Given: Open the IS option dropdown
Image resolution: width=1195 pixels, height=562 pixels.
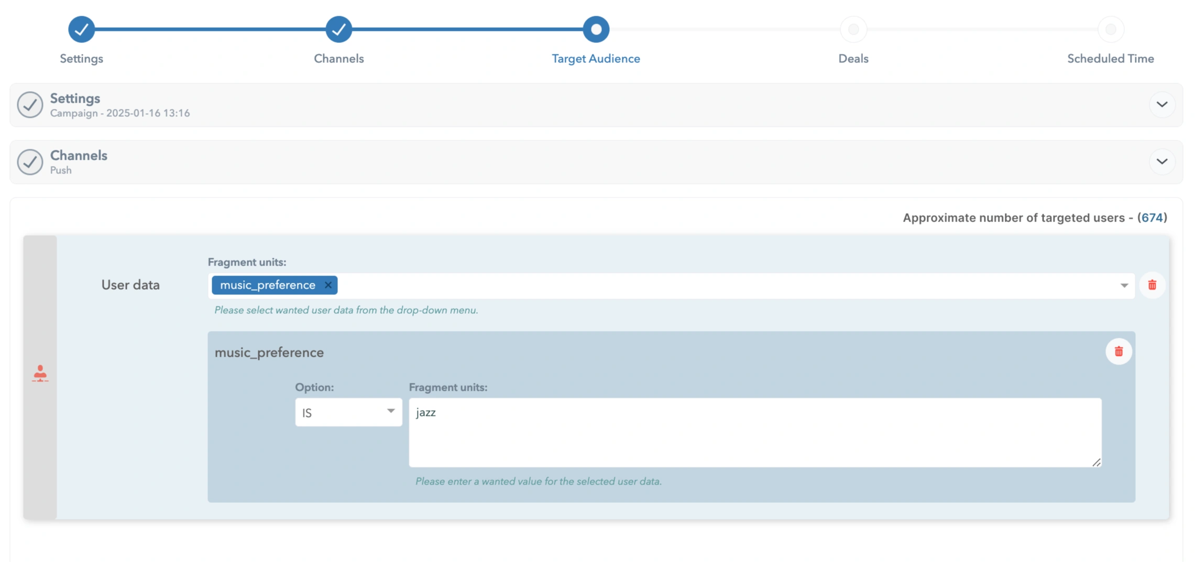Looking at the screenshot, I should (348, 412).
